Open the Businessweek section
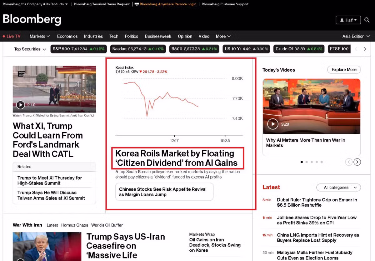Image resolution: width=375 pixels, height=261 pixels. click(158, 36)
